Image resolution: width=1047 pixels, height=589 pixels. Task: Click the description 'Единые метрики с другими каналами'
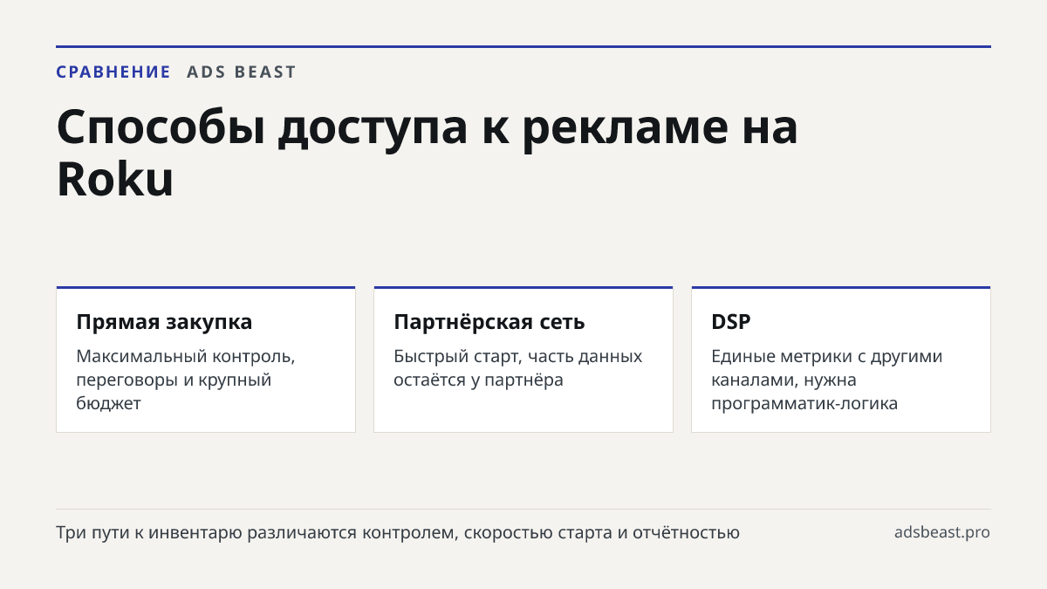(x=827, y=380)
